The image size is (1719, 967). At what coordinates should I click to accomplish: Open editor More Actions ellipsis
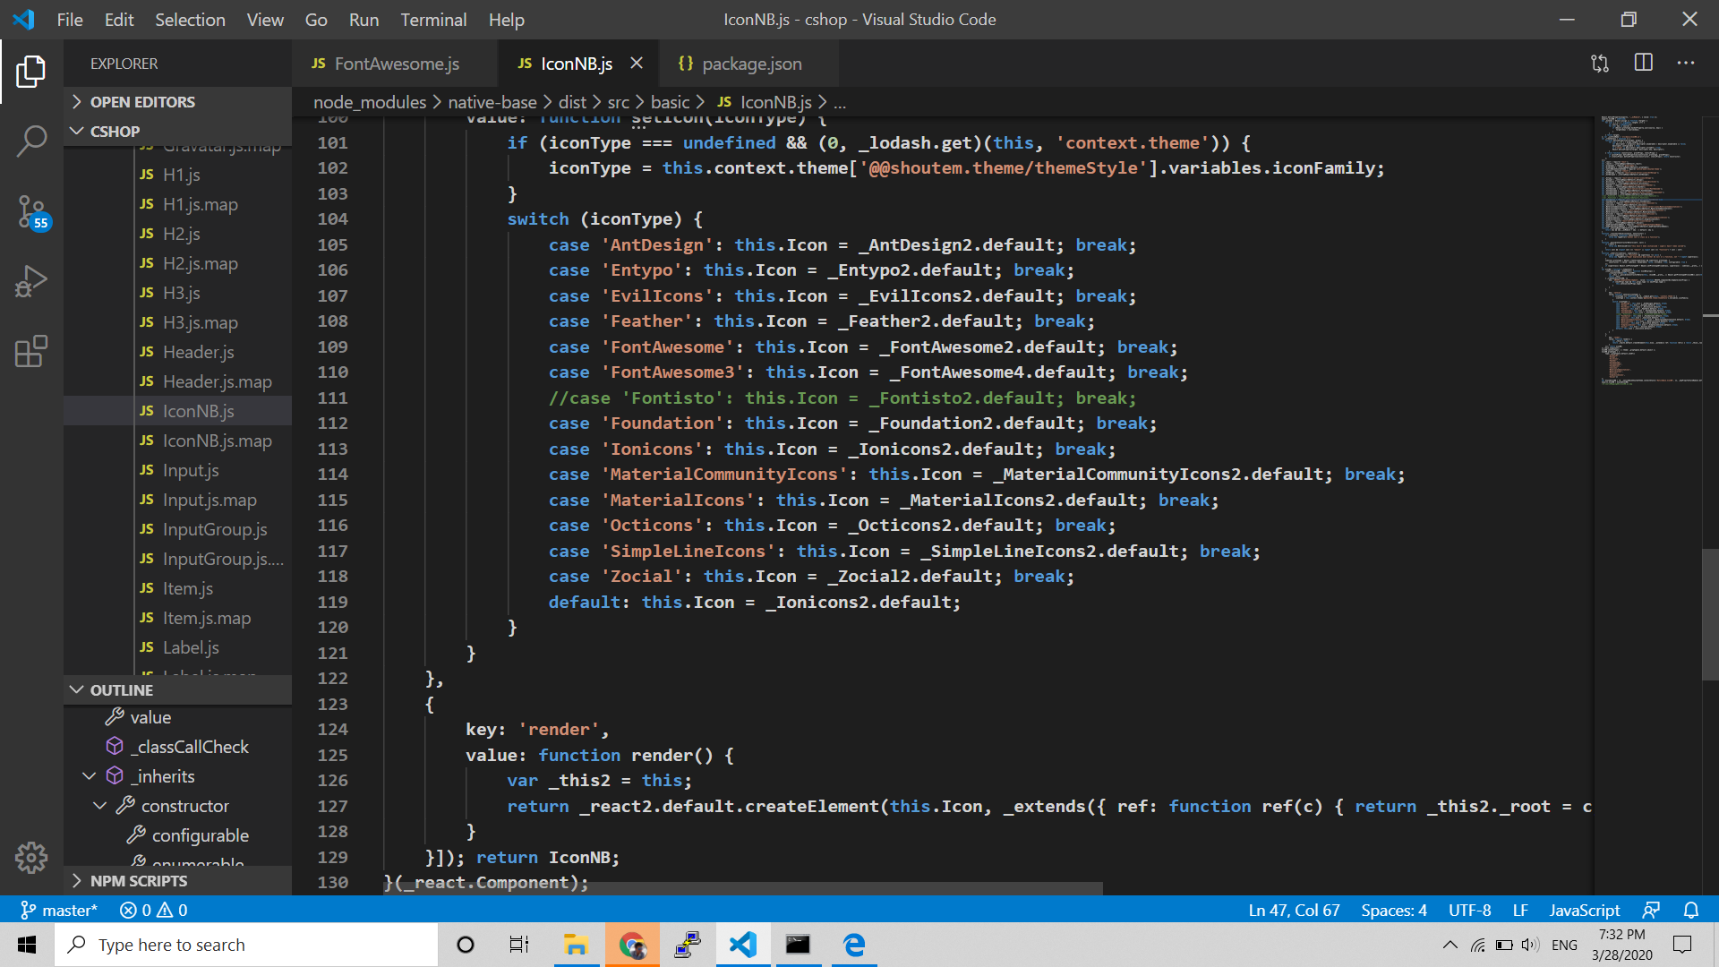(x=1687, y=63)
